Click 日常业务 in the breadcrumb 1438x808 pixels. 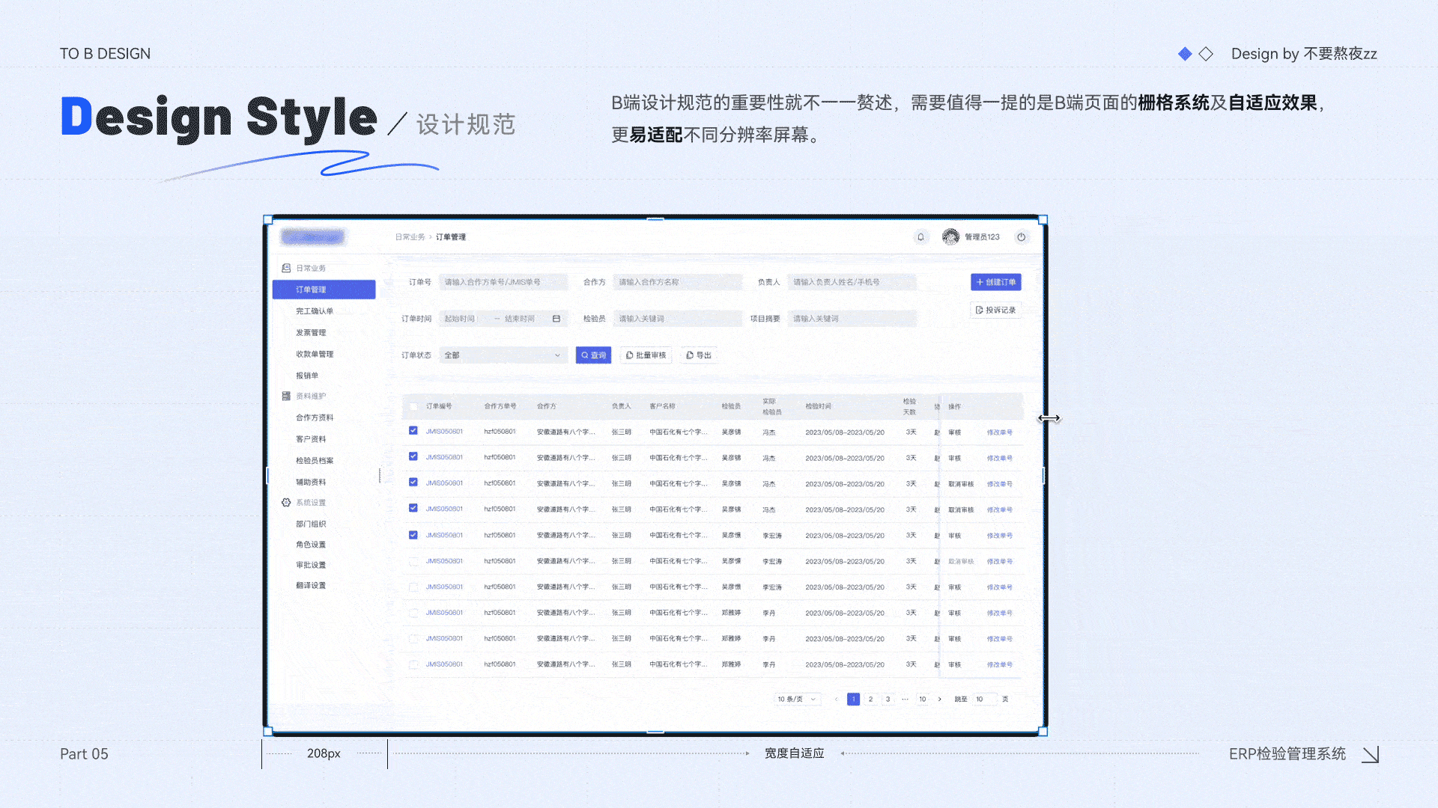(410, 237)
